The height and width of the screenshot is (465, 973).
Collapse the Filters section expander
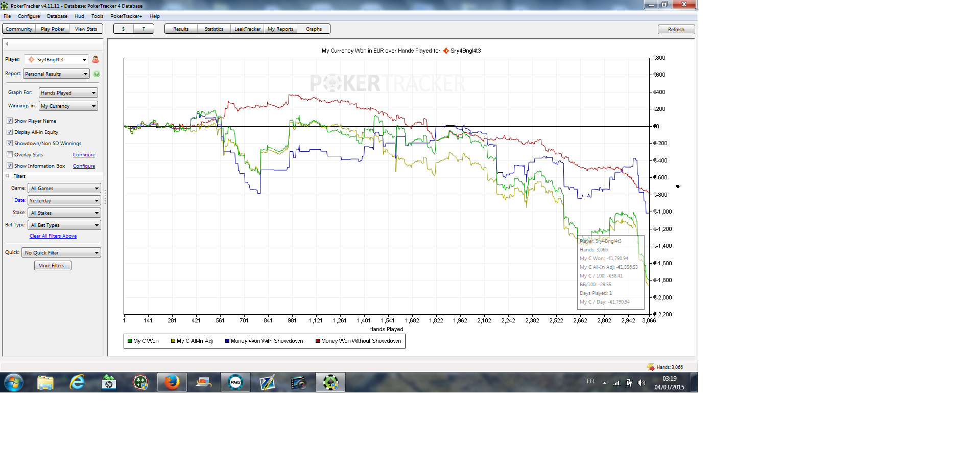pyautogui.click(x=8, y=176)
